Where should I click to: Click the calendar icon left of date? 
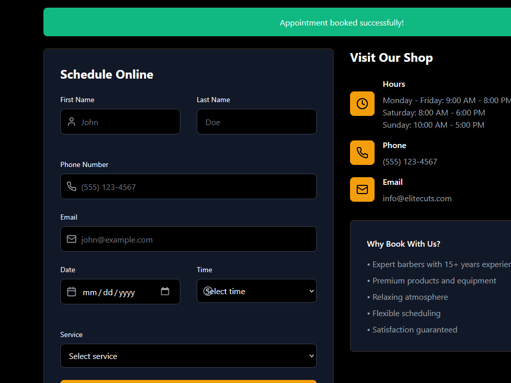click(72, 292)
